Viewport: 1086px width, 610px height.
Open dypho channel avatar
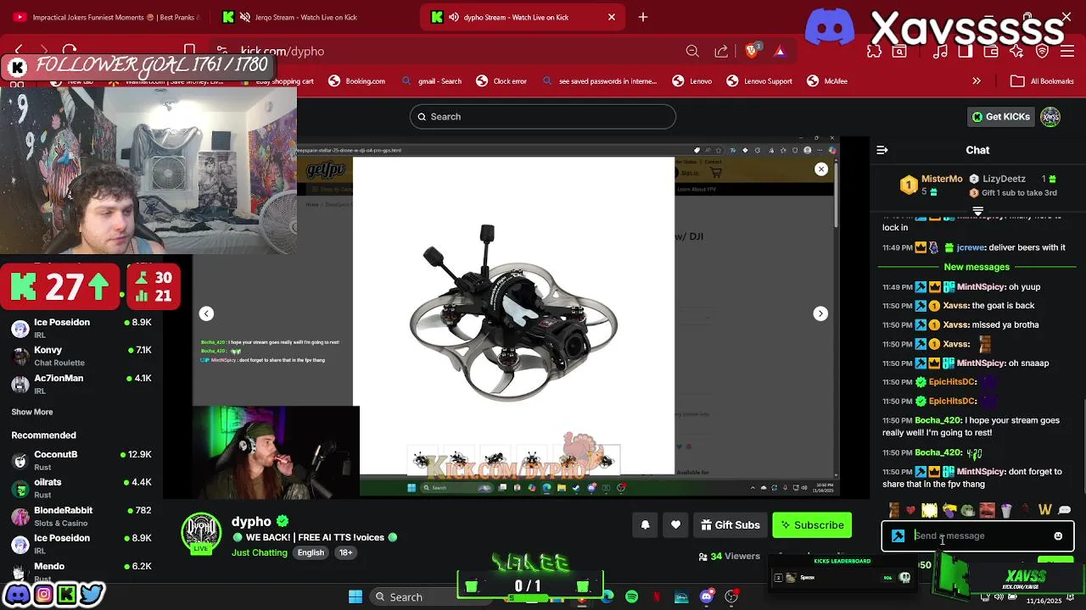click(202, 533)
